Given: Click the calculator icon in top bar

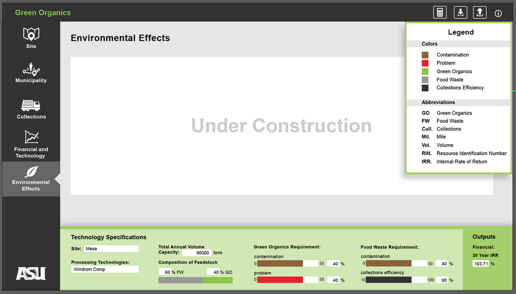Looking at the screenshot, I should (x=440, y=12).
